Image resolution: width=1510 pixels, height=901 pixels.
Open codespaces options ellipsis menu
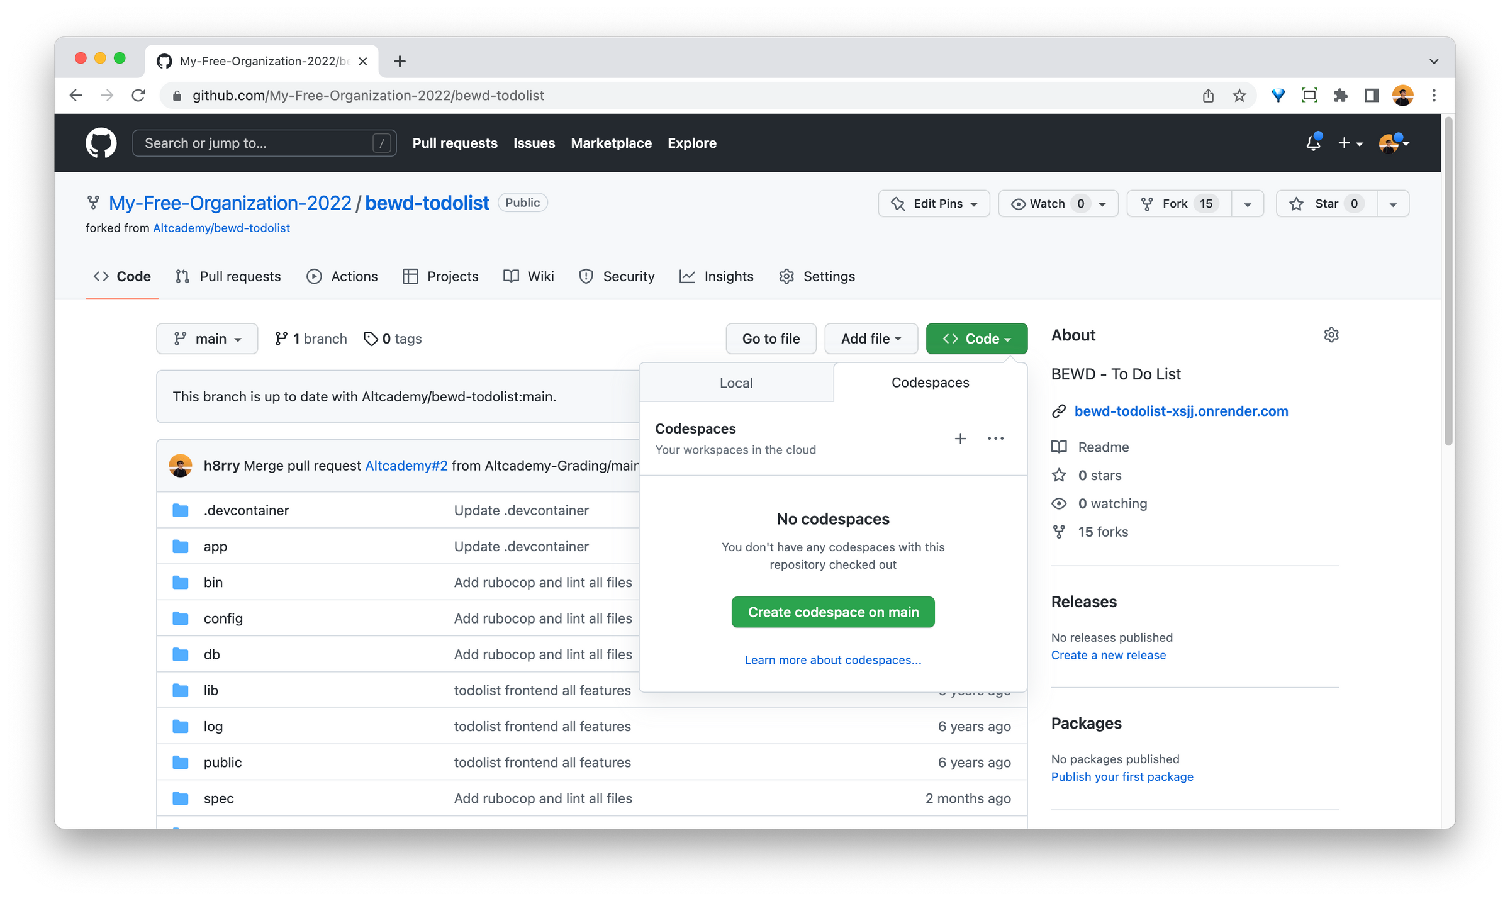[x=995, y=439]
